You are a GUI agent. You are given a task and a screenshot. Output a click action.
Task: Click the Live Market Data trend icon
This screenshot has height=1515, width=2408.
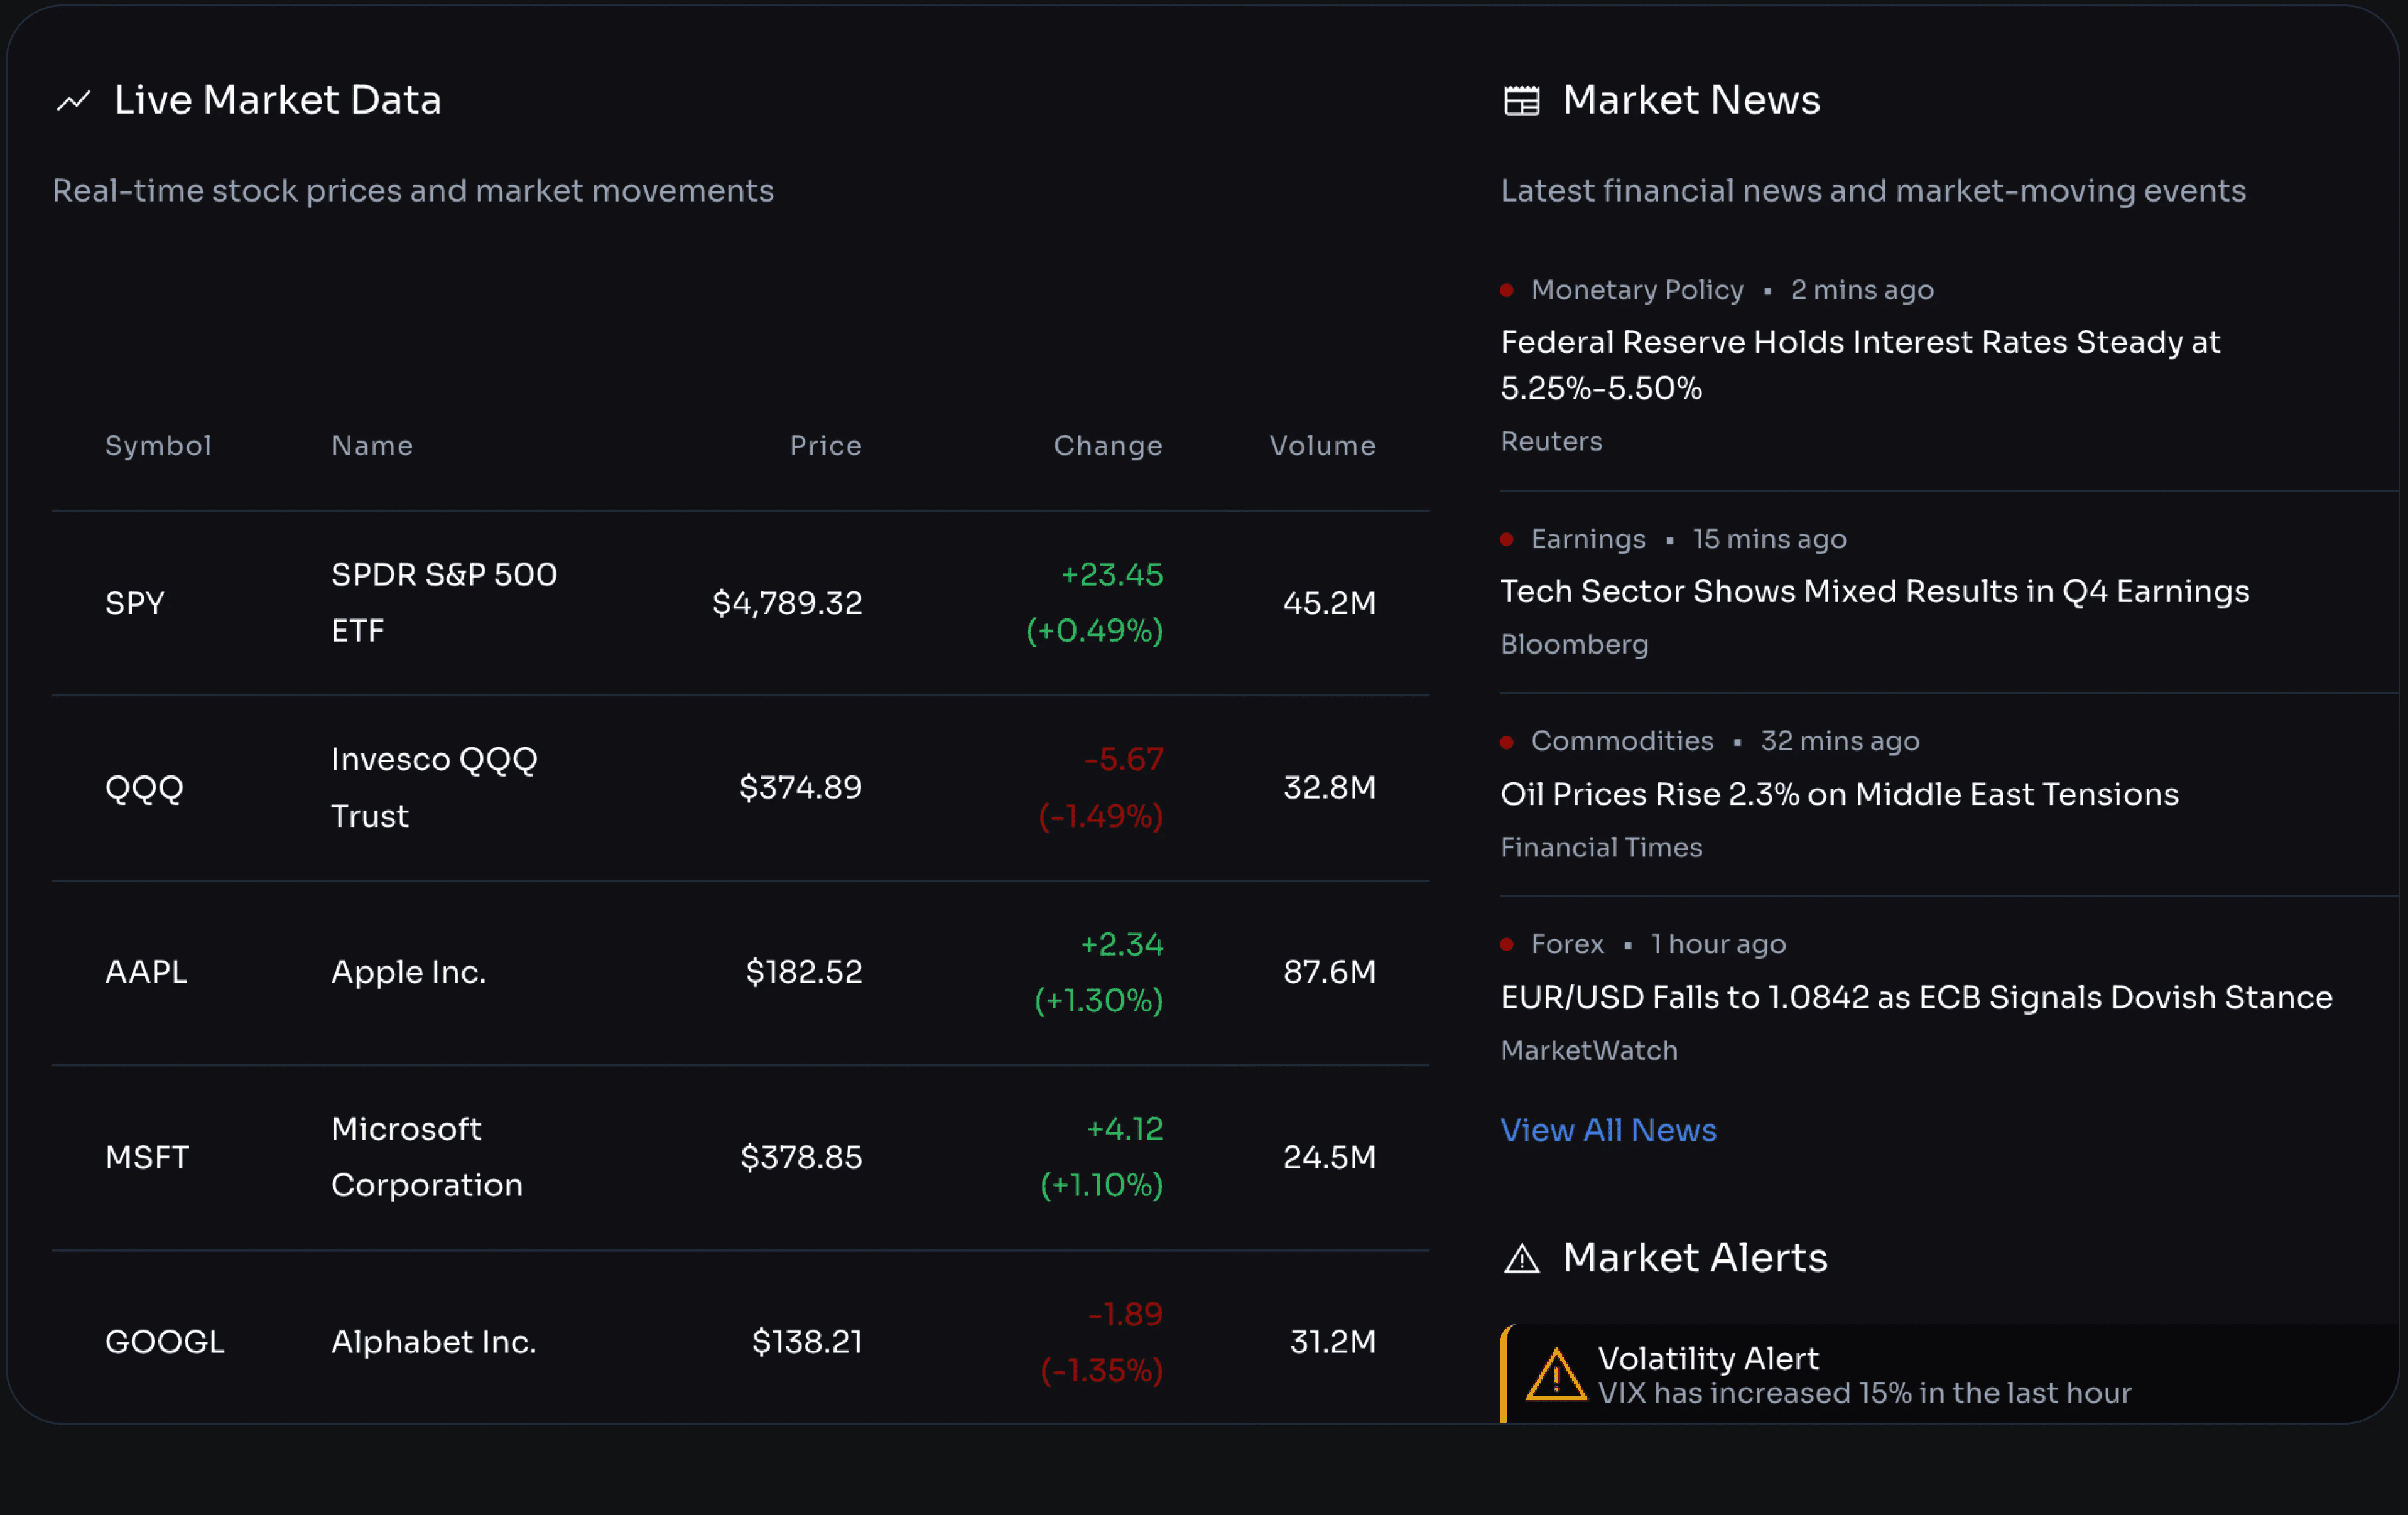pyautogui.click(x=74, y=101)
